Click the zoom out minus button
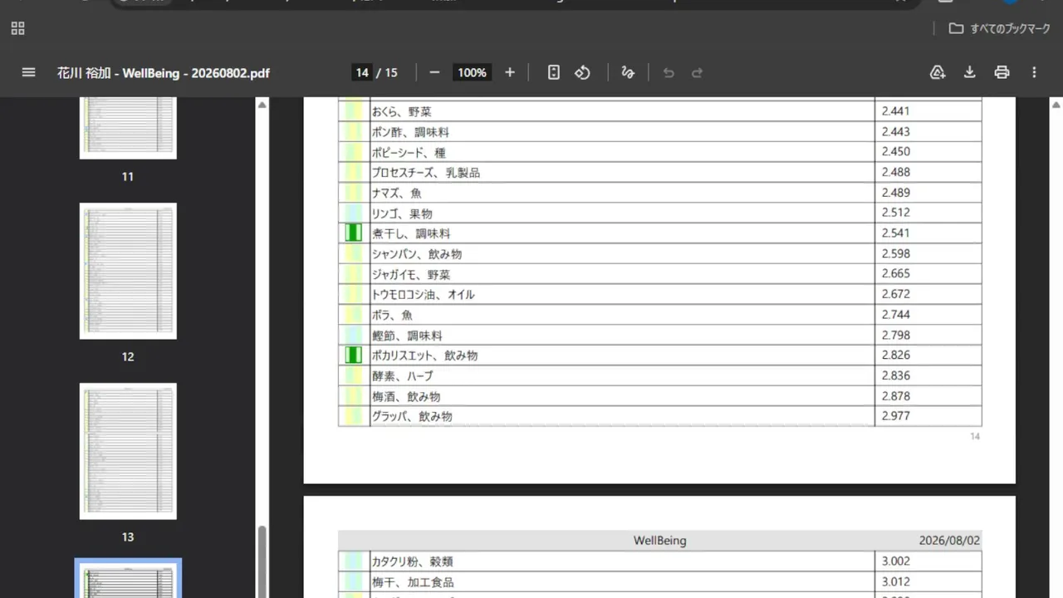 [434, 72]
